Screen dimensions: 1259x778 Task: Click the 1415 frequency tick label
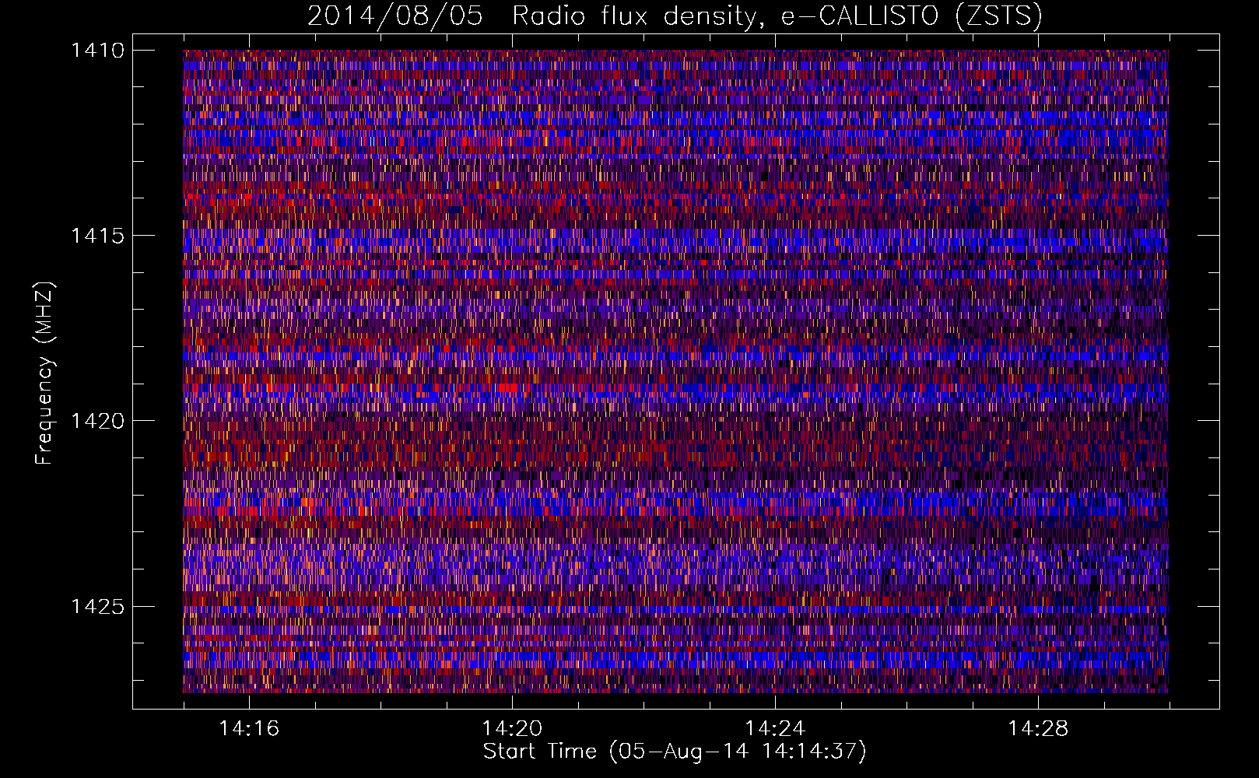pyautogui.click(x=97, y=236)
